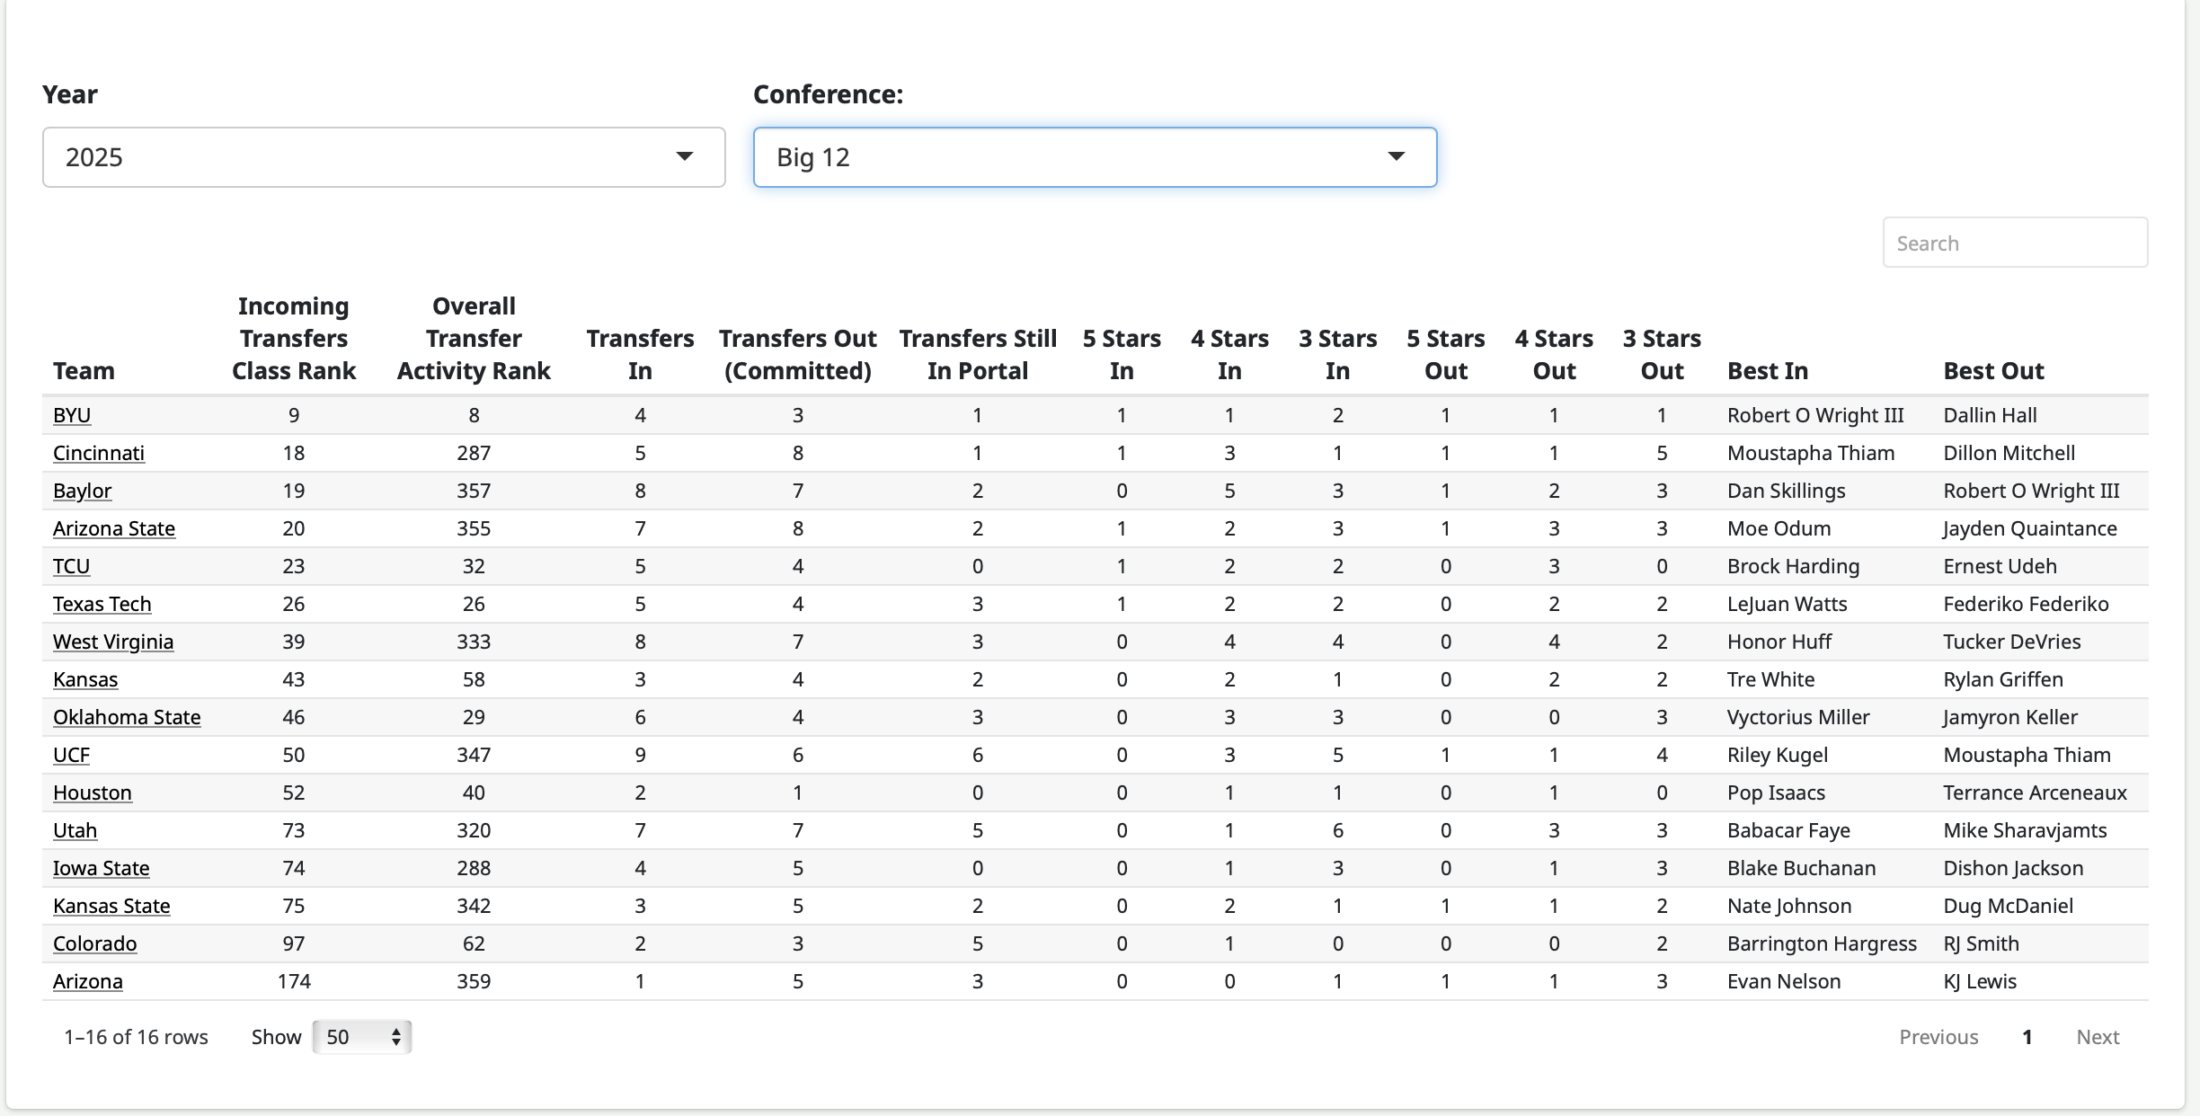Sort by 4 Stars Out header

1554,355
